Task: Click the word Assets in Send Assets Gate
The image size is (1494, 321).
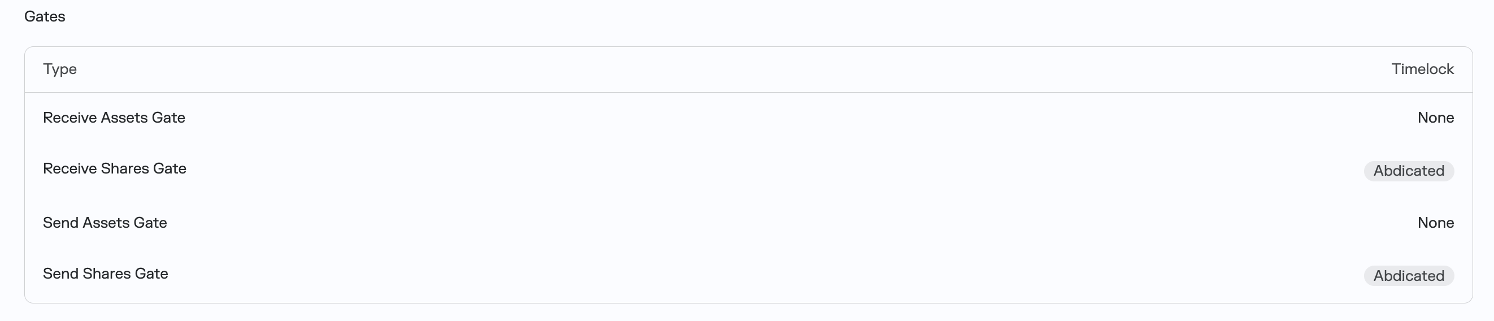Action: point(107,223)
